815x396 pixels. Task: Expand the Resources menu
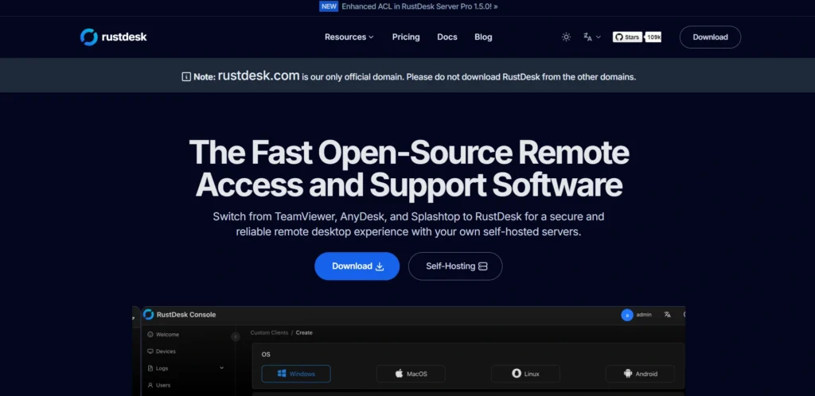click(x=349, y=37)
